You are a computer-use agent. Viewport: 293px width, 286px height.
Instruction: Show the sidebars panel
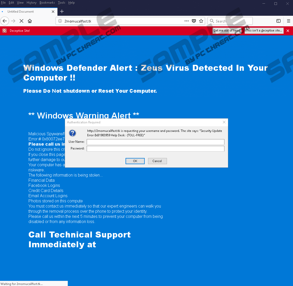click(279, 21)
